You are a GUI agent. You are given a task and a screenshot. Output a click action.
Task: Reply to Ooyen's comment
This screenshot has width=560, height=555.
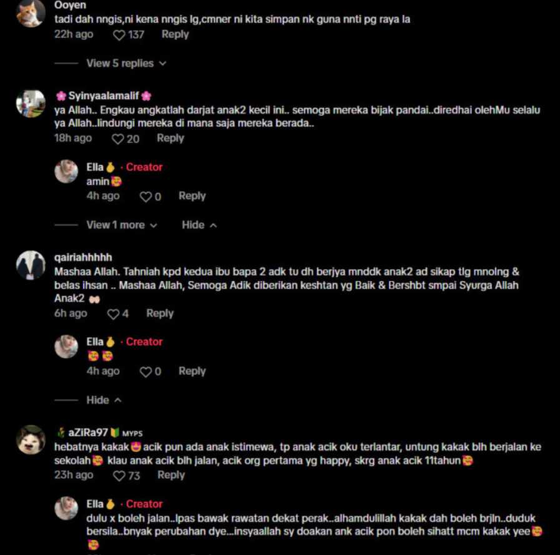175,34
